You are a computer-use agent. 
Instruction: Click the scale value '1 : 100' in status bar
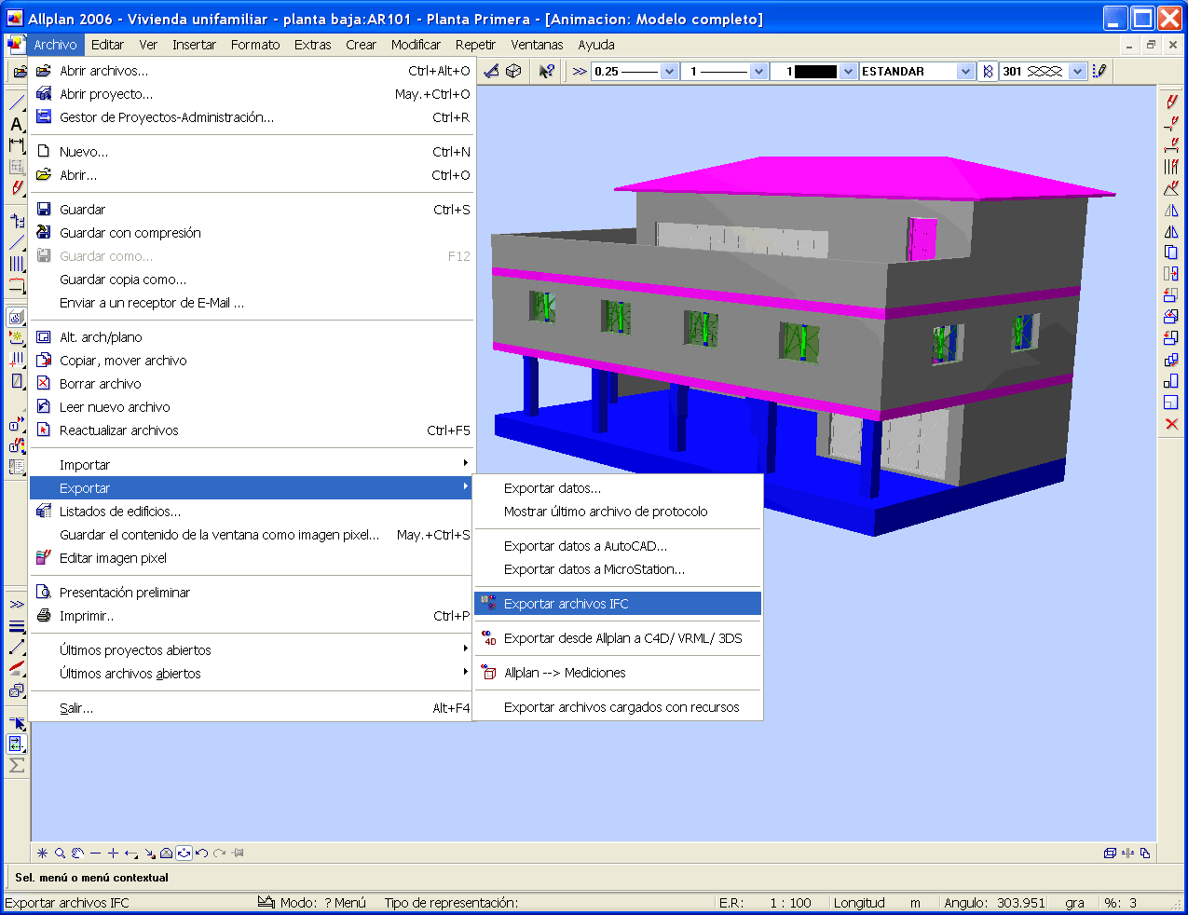[x=790, y=903]
